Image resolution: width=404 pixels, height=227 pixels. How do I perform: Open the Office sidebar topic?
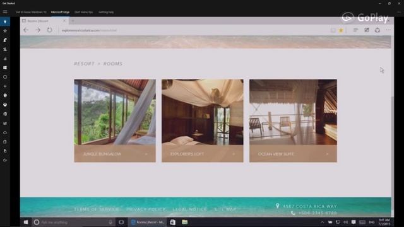[5, 114]
